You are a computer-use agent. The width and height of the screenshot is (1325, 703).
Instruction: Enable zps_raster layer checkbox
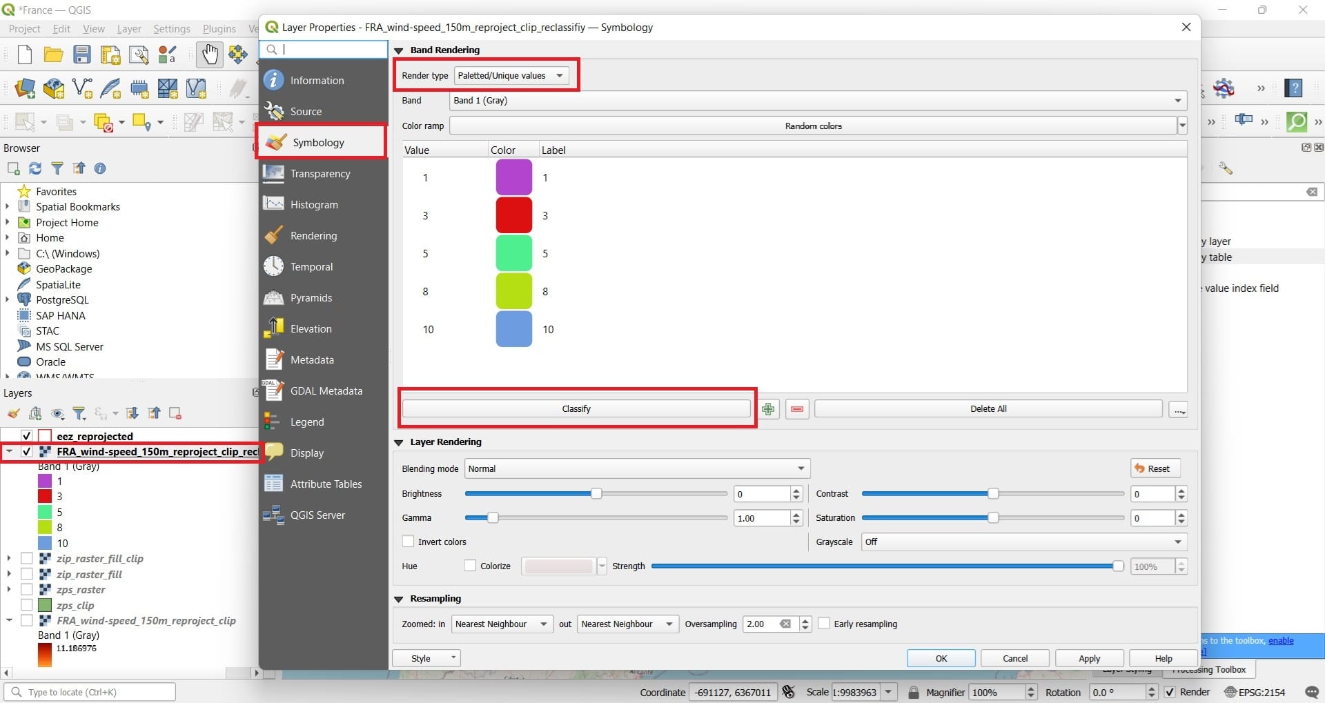27,590
